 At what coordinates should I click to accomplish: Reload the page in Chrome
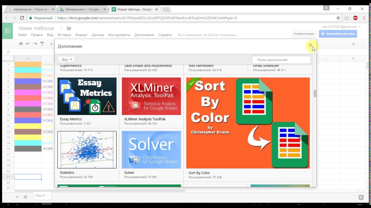point(22,18)
